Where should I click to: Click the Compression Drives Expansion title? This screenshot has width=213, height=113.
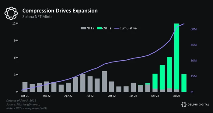[60, 11]
